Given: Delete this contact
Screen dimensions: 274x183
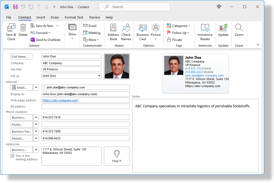Looking at the screenshot, I should (23, 30).
